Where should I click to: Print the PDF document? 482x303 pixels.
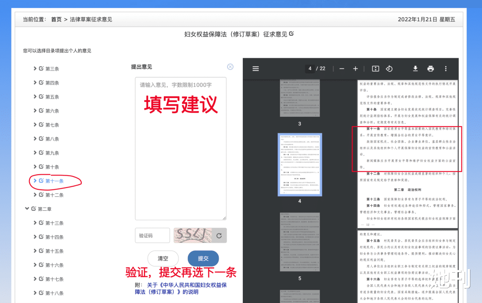point(430,69)
